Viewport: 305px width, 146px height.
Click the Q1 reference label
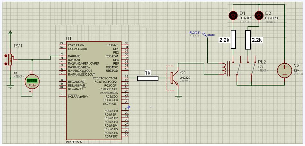[183, 73]
